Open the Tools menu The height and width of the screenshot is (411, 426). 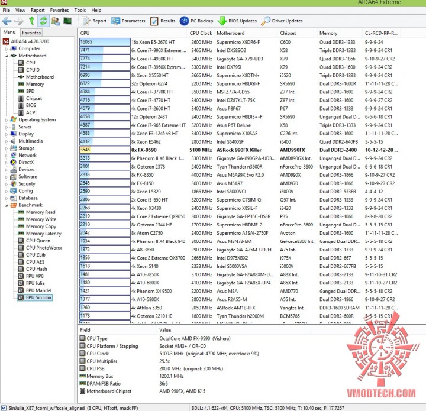coord(80,10)
